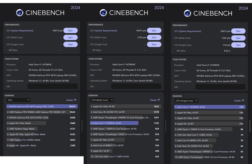Click the Info field in CPU (Single Core) ranking window
The image size is (252, 164).
coord(220,87)
